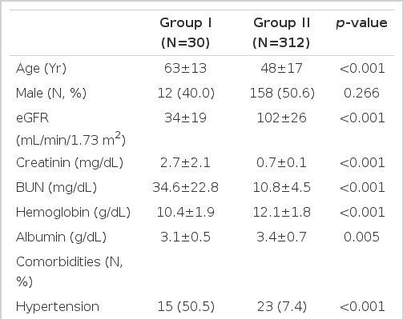Select the Hypertension row label
The image size is (403, 319).
(58, 307)
